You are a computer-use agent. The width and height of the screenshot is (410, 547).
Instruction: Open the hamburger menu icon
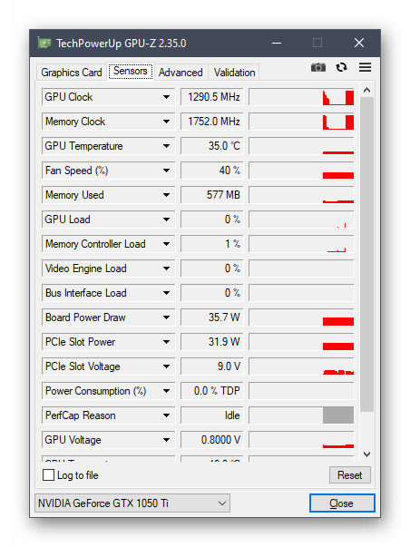365,67
